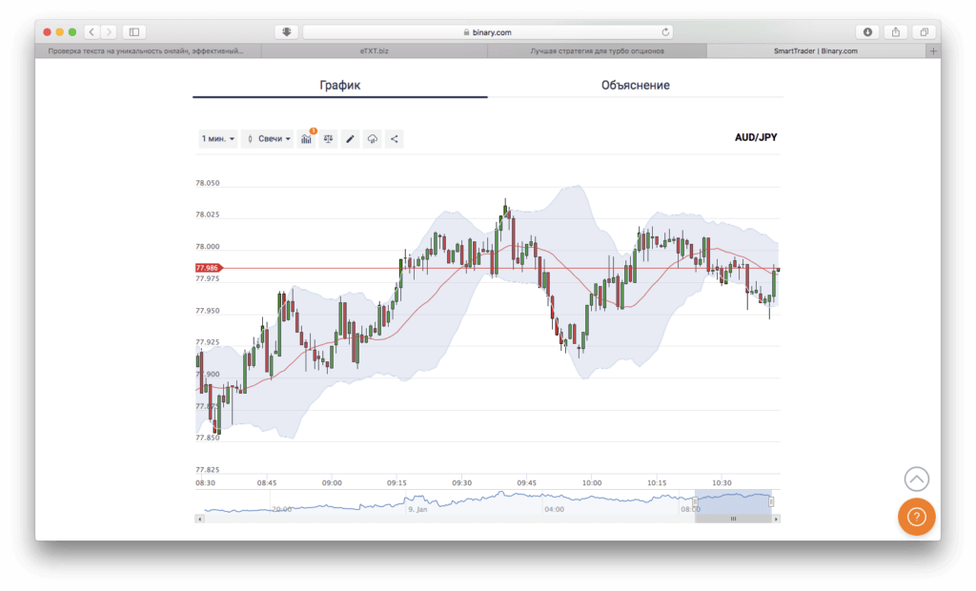Switch to the График tab
The width and height of the screenshot is (976, 591).
pos(339,86)
